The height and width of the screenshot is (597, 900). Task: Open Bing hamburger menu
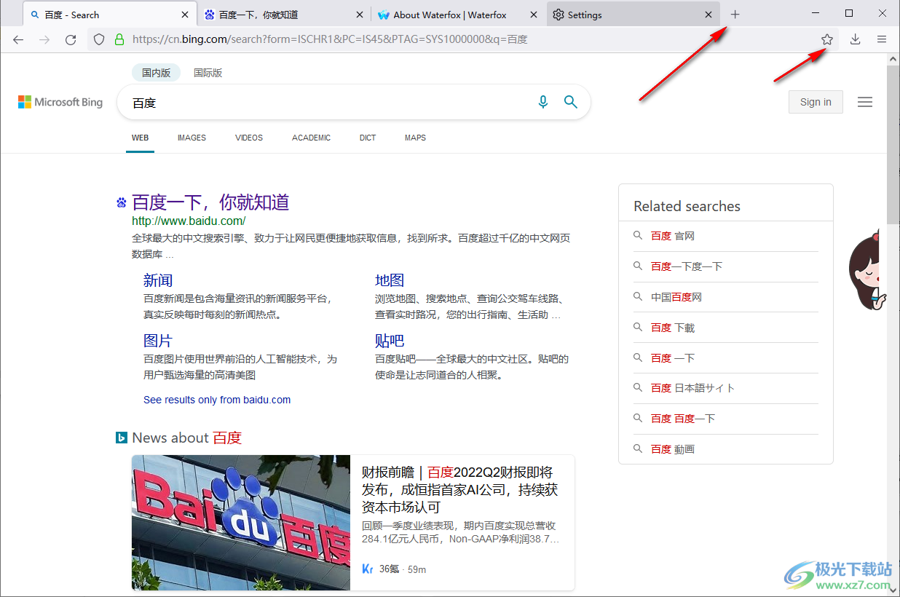click(x=865, y=103)
